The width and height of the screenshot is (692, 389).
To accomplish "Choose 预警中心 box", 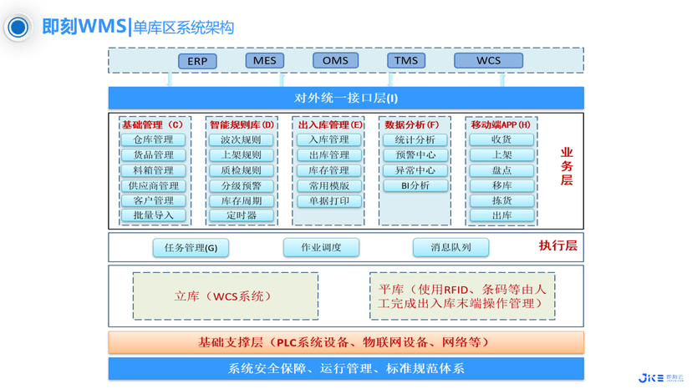I will pos(415,154).
